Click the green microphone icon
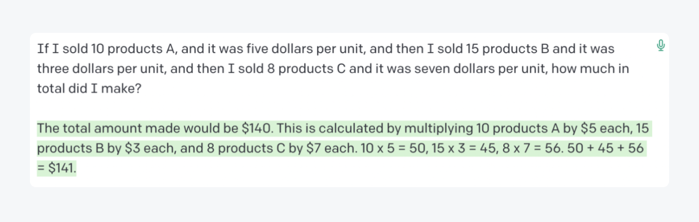 click(661, 46)
